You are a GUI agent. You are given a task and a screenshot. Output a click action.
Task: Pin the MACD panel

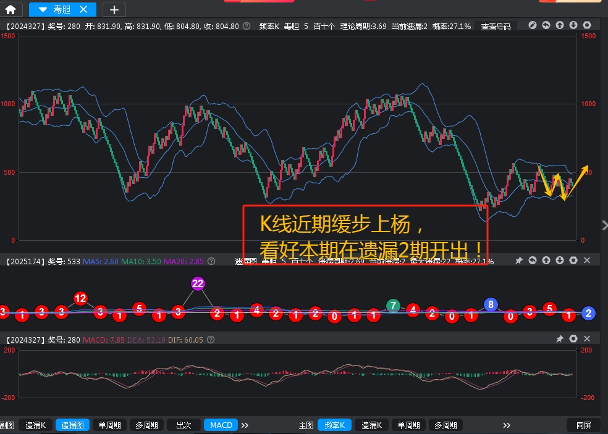click(x=560, y=339)
